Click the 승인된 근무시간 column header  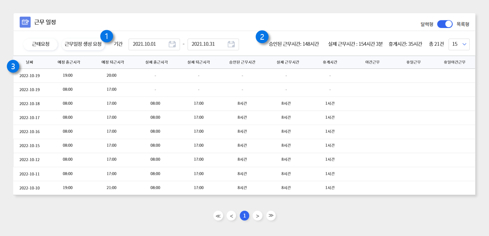242,62
